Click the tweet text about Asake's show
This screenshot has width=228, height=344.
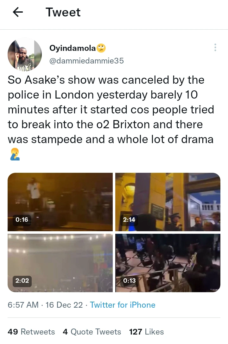111,110
